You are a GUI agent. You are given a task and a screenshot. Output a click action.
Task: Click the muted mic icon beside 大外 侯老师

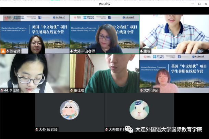click(37, 129)
